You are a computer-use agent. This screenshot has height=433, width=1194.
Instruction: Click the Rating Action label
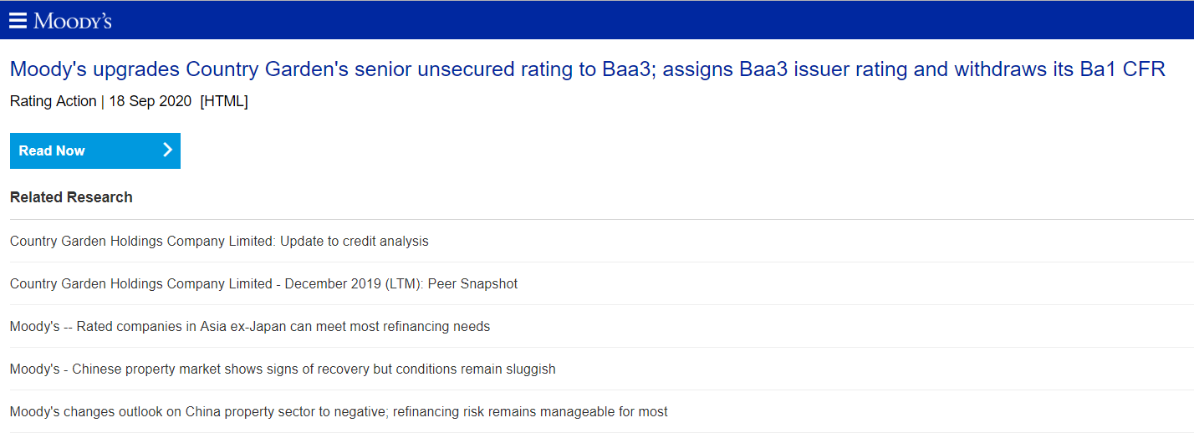pos(53,101)
